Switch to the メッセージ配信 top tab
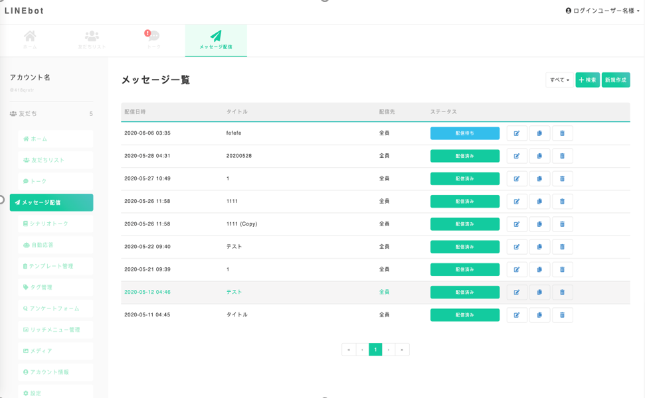This screenshot has height=398, width=645. [x=216, y=40]
